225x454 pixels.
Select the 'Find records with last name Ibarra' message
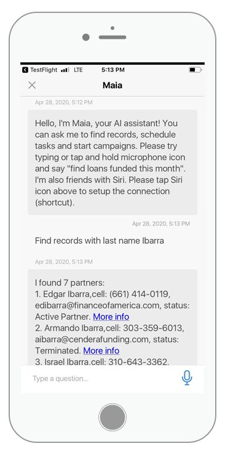click(100, 241)
